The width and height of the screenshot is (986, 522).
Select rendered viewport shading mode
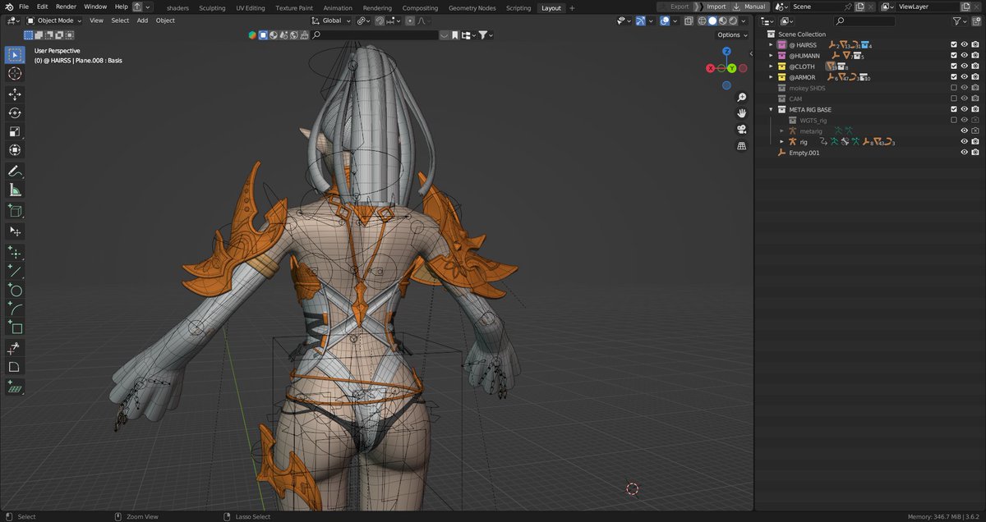(731, 21)
